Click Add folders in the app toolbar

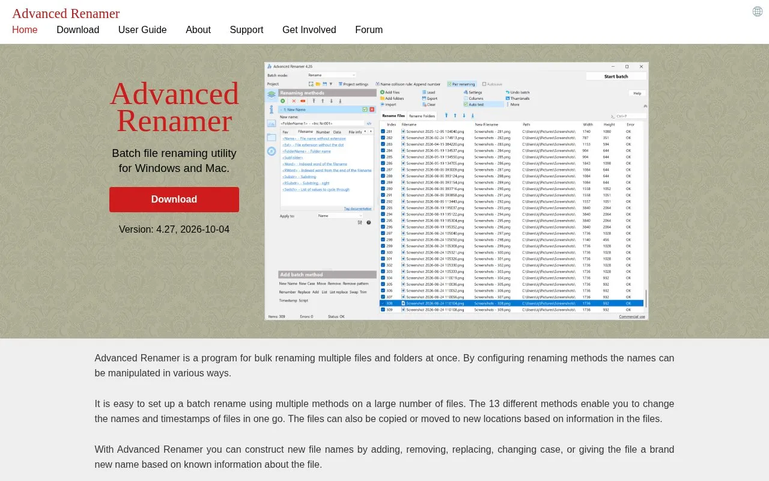[x=392, y=99]
